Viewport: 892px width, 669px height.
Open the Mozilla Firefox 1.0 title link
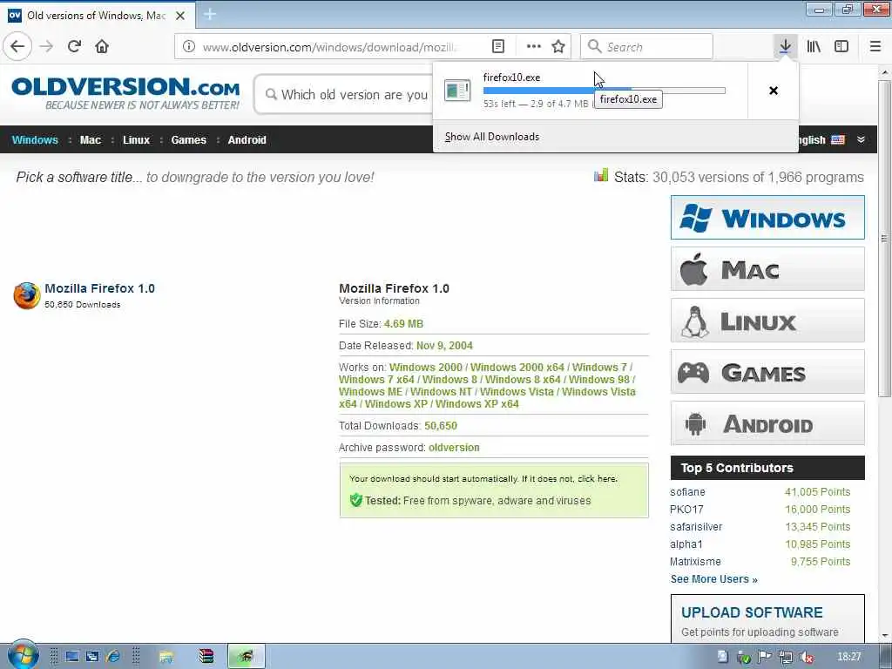[x=99, y=288]
